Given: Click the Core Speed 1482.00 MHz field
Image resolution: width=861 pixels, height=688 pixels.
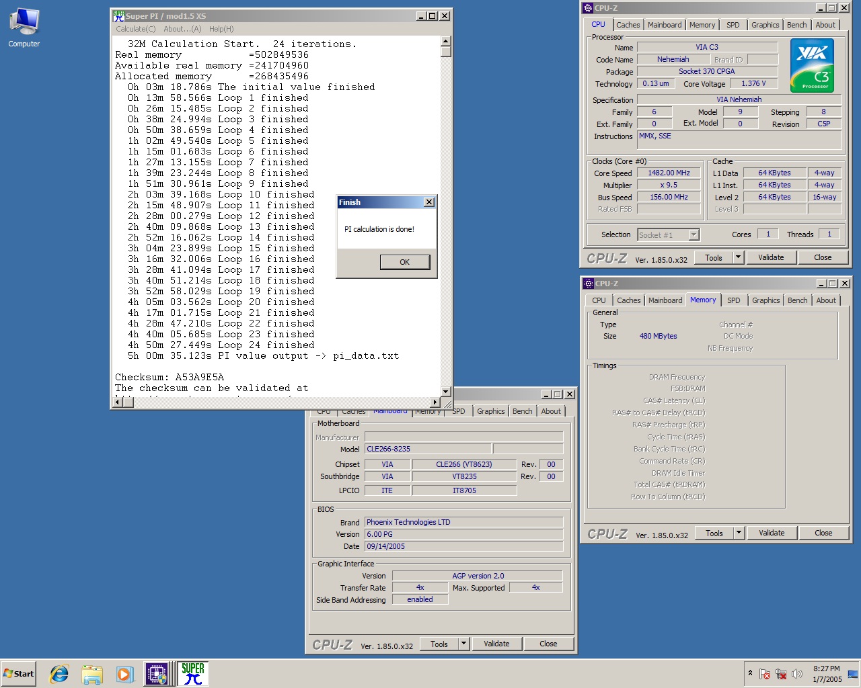Looking at the screenshot, I should coord(669,173).
